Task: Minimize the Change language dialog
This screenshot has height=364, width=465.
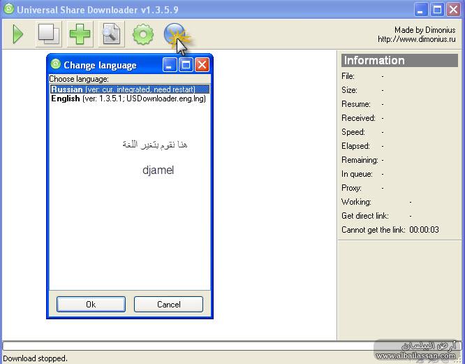Action: 170,64
